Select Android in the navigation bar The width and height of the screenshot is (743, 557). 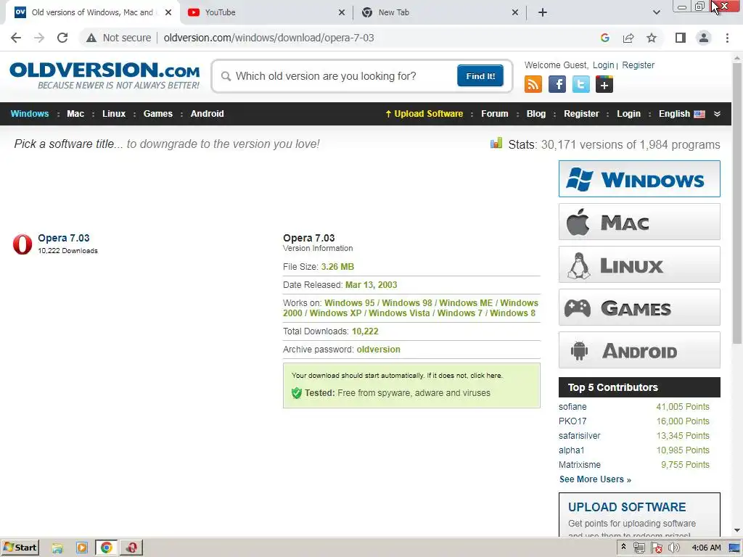click(x=207, y=114)
